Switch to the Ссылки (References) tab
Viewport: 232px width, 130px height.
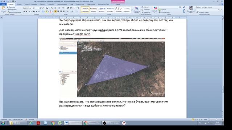pos(42,4)
